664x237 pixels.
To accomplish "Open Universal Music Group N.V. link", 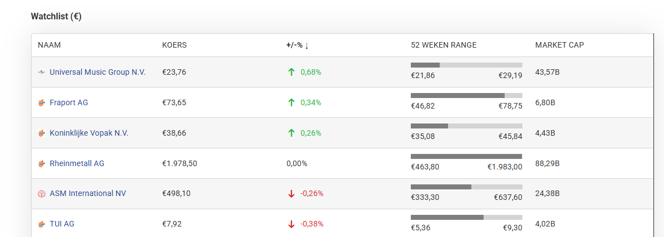I will [x=98, y=72].
